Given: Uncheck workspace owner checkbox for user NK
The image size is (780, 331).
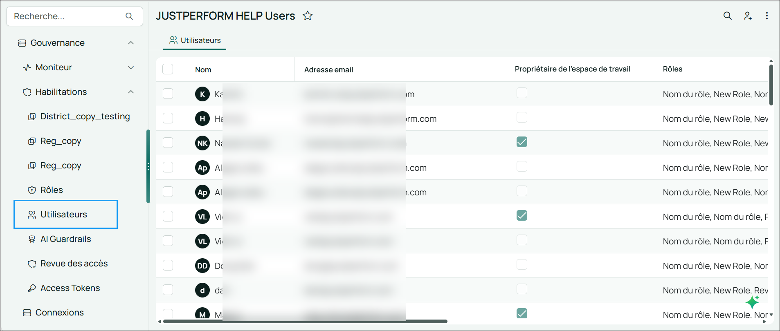Looking at the screenshot, I should (x=522, y=142).
